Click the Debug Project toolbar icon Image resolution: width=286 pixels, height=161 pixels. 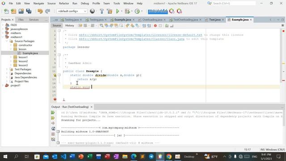(127, 11)
